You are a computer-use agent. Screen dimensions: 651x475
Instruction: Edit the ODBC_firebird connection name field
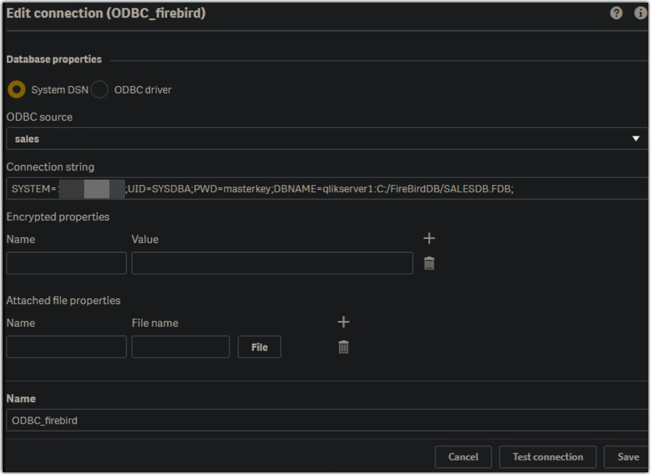pos(322,420)
